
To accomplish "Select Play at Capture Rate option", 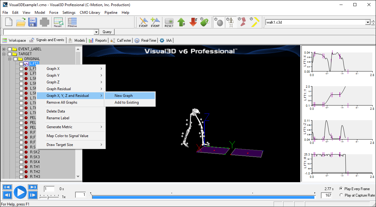I will pos(341,195).
